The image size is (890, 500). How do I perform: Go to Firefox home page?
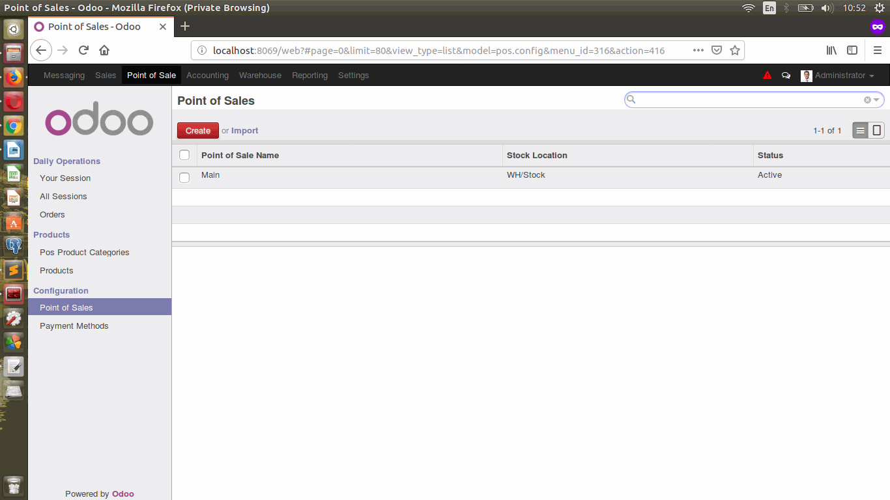104,50
